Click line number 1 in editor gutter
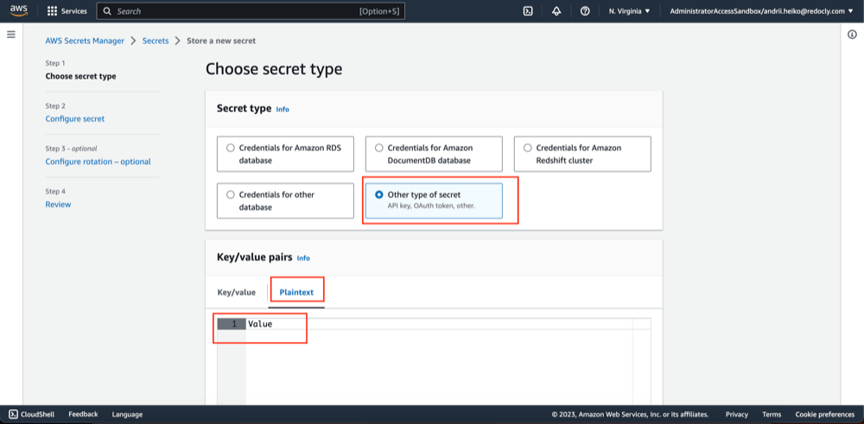Viewport: 864px width, 424px height. coord(232,324)
